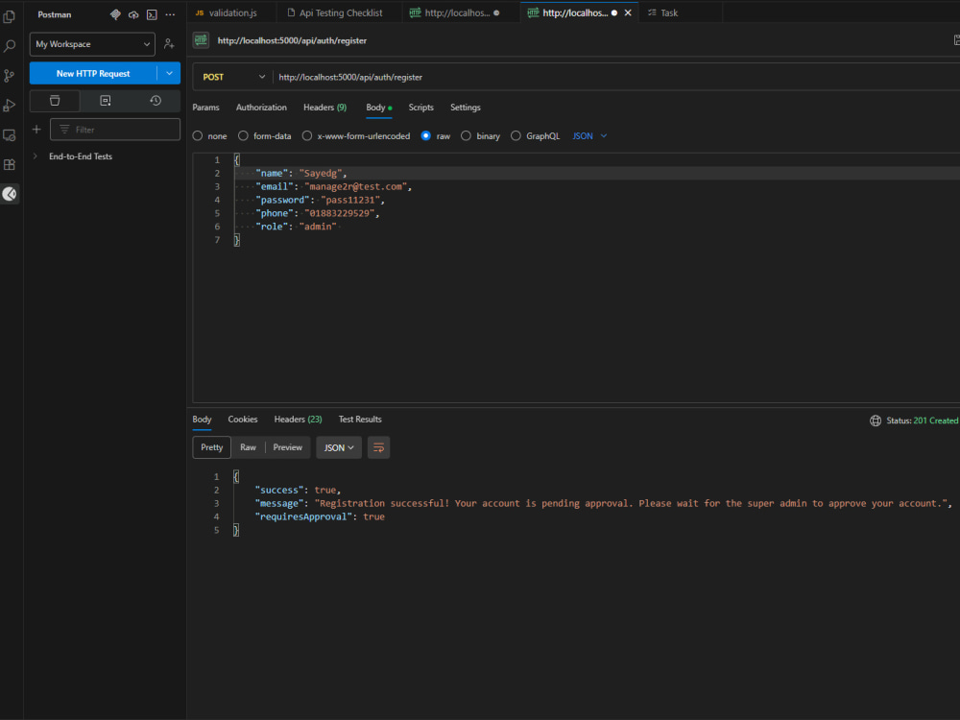The width and height of the screenshot is (960, 720).
Task: Expand the End-to-End Tests collection
Action: (x=35, y=156)
